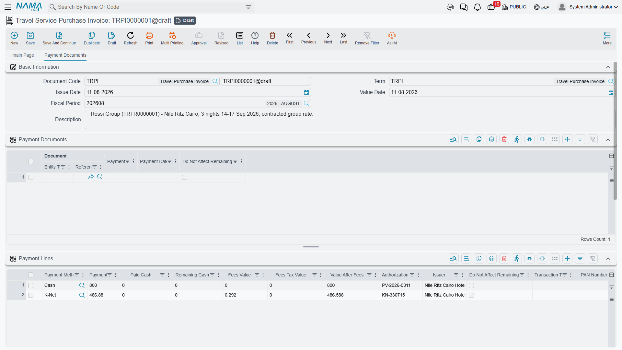Screen dimensions: 622x350
Task: Switch language to Arabic
Action: coord(542,7)
